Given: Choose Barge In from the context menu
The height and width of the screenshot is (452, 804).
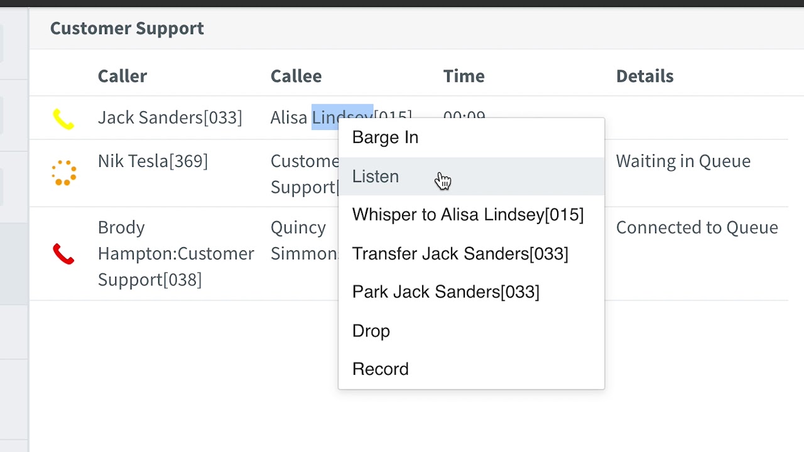Looking at the screenshot, I should [385, 137].
